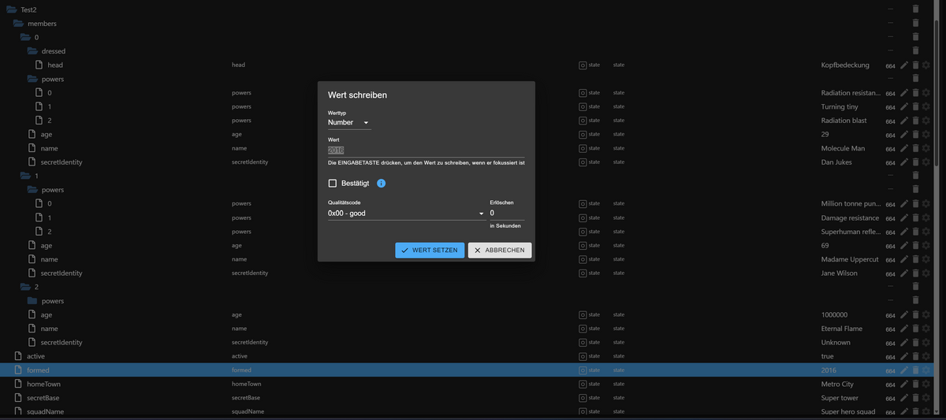The width and height of the screenshot is (946, 420).
Task: Expand the powers folder under member 2
Action: 33,301
